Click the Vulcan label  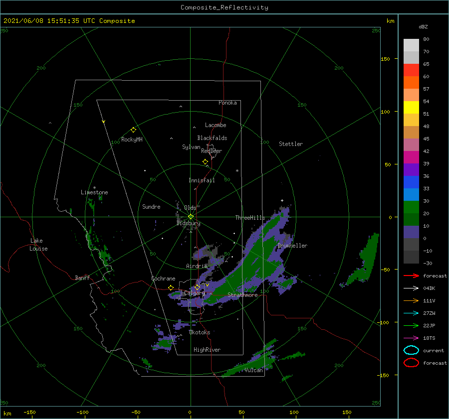[254, 370]
